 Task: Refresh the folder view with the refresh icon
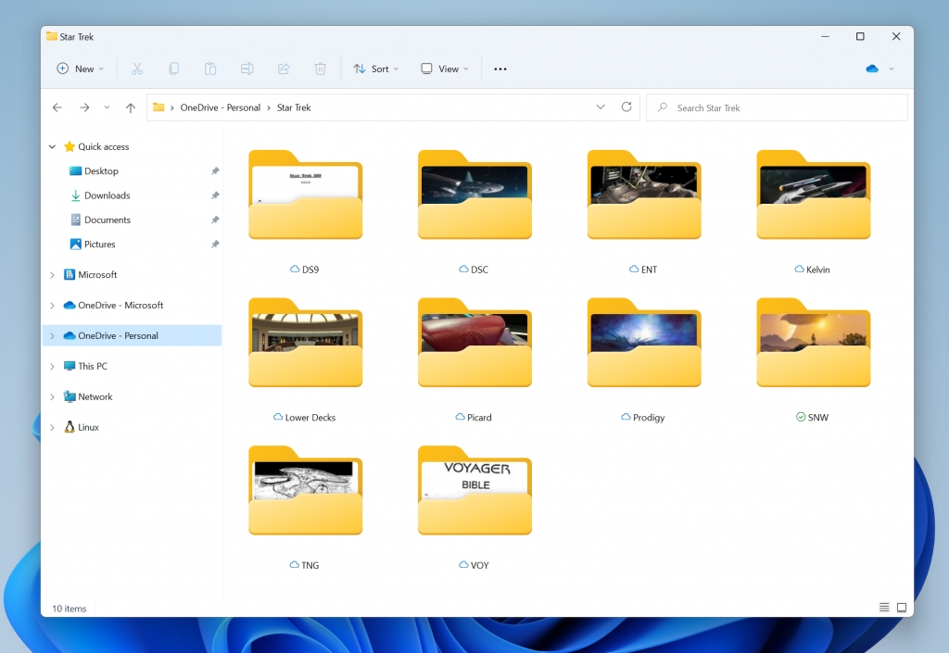click(626, 107)
